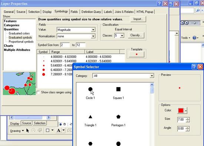
Task: Select Proportional symbols in the Show list
Action: (x=21, y=42)
